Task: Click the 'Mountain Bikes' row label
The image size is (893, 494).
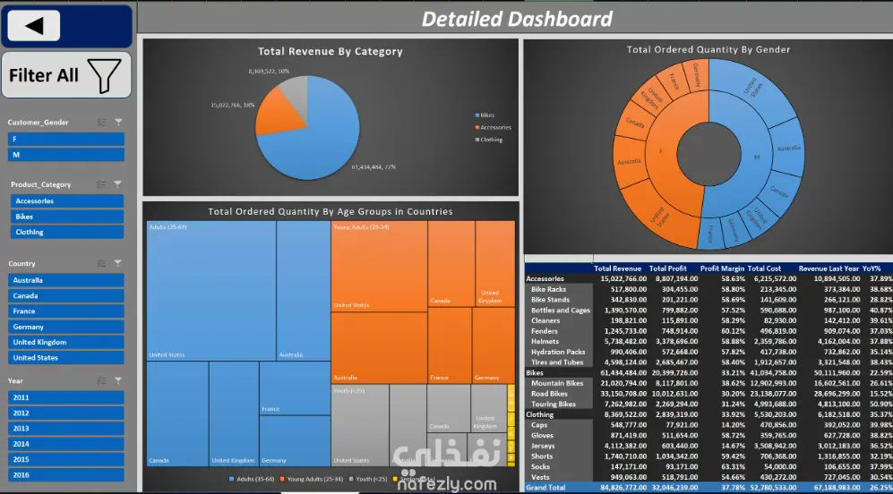Action: click(557, 383)
